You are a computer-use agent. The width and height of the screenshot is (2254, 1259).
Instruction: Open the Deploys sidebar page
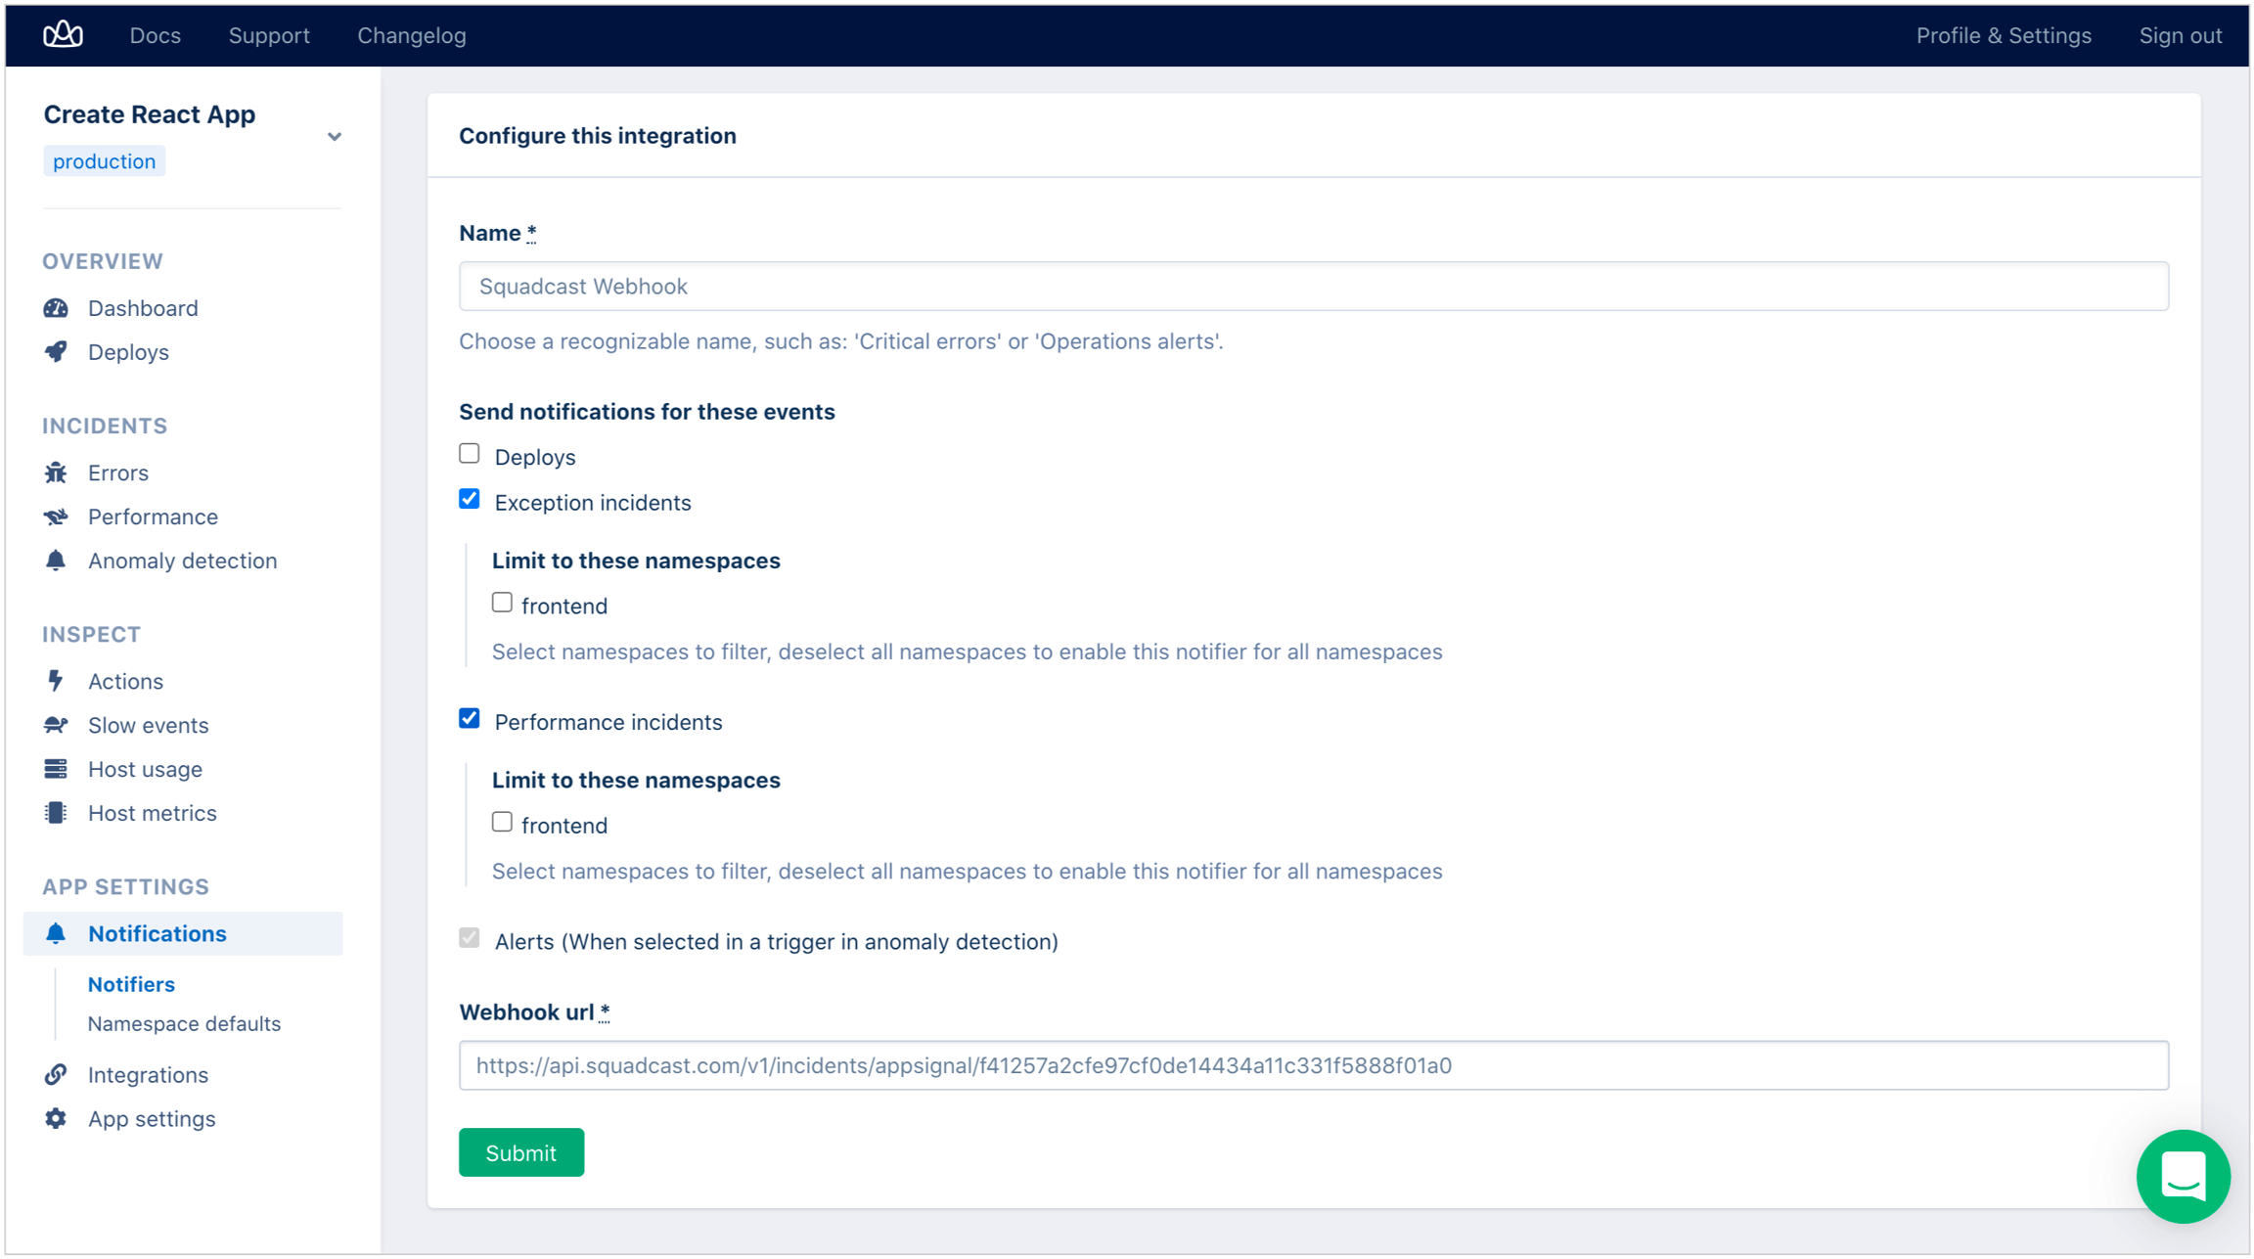128,352
